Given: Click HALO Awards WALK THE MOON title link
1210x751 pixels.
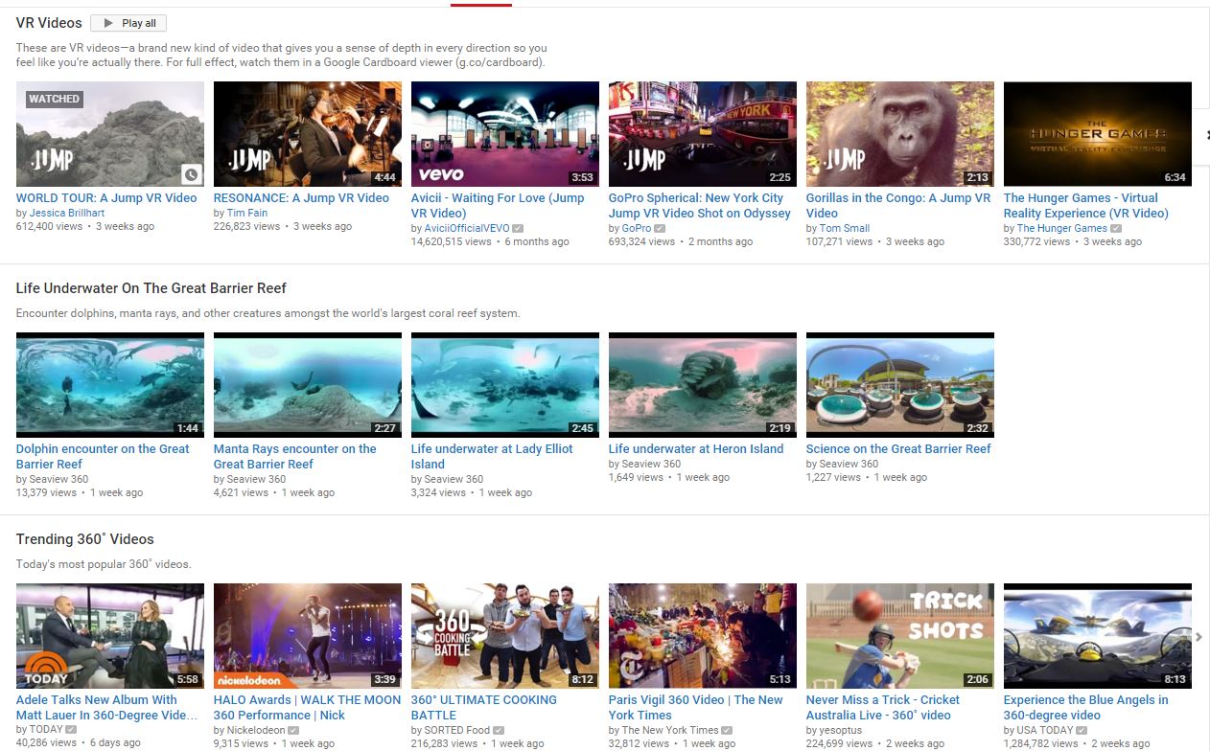Looking at the screenshot, I should pyautogui.click(x=308, y=708).
